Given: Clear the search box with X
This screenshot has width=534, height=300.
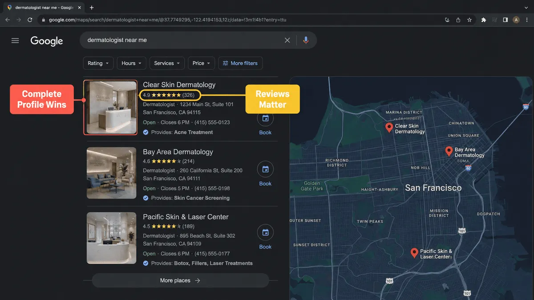Looking at the screenshot, I should pyautogui.click(x=287, y=40).
